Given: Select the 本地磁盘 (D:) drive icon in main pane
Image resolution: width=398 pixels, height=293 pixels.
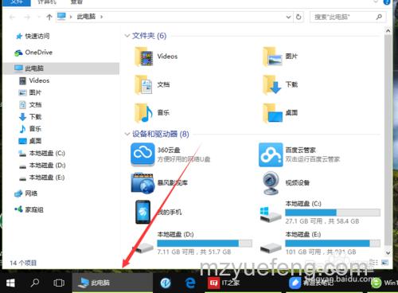Looking at the screenshot, I should pyautogui.click(x=144, y=248).
